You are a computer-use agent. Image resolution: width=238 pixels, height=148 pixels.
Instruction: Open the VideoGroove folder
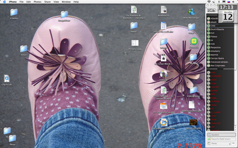pyautogui.click(x=193, y=90)
